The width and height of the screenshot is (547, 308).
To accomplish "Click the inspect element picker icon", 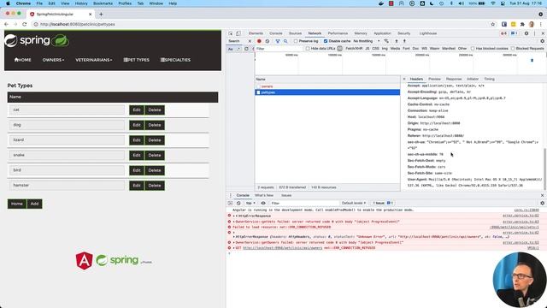I will [x=231, y=33].
